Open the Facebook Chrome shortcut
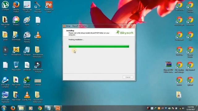 190,21
